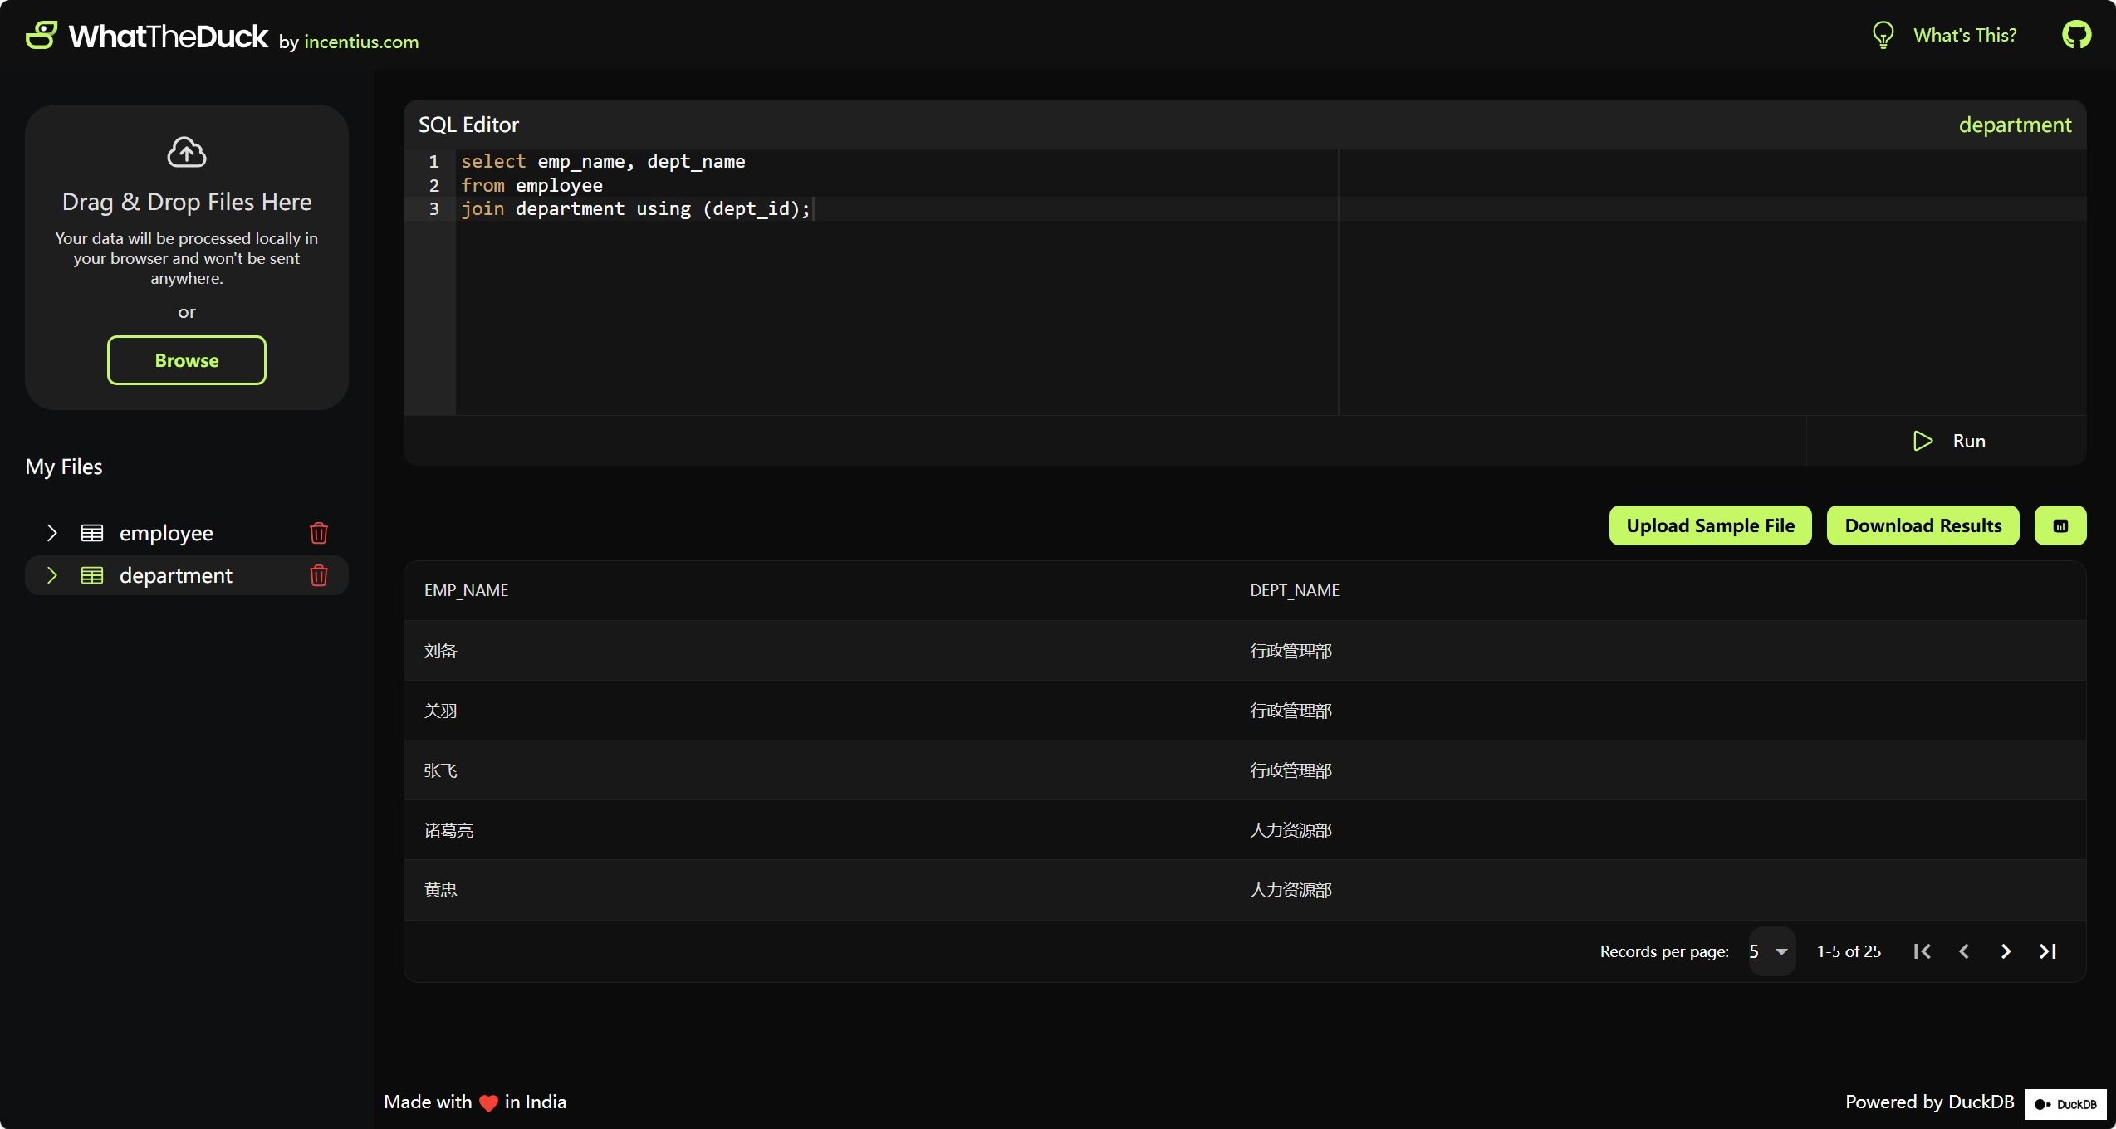Expand the employee table tree
The width and height of the screenshot is (2116, 1129).
52,533
